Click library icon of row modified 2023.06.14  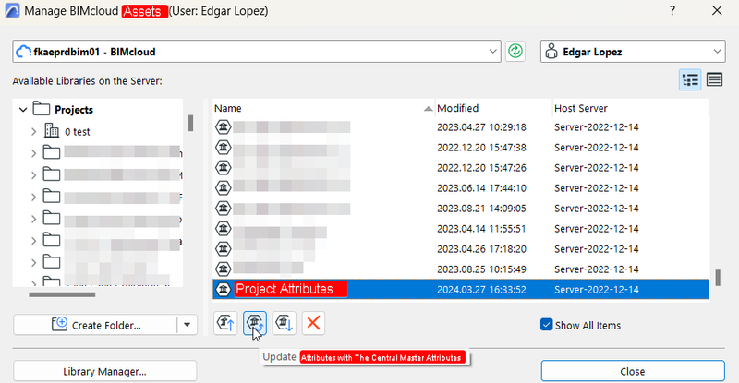coord(224,188)
